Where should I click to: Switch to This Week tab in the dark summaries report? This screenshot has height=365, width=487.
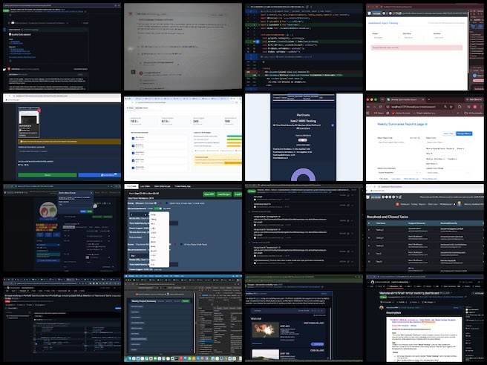coord(131,186)
